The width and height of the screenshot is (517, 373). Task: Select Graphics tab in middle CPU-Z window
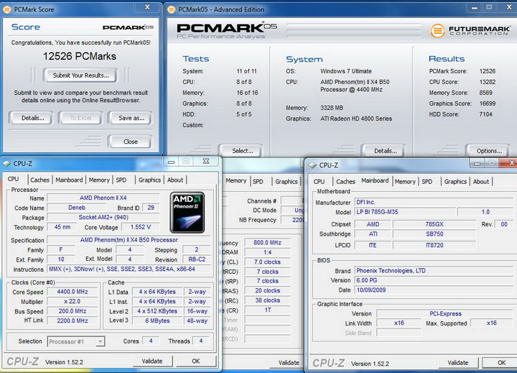click(x=287, y=181)
